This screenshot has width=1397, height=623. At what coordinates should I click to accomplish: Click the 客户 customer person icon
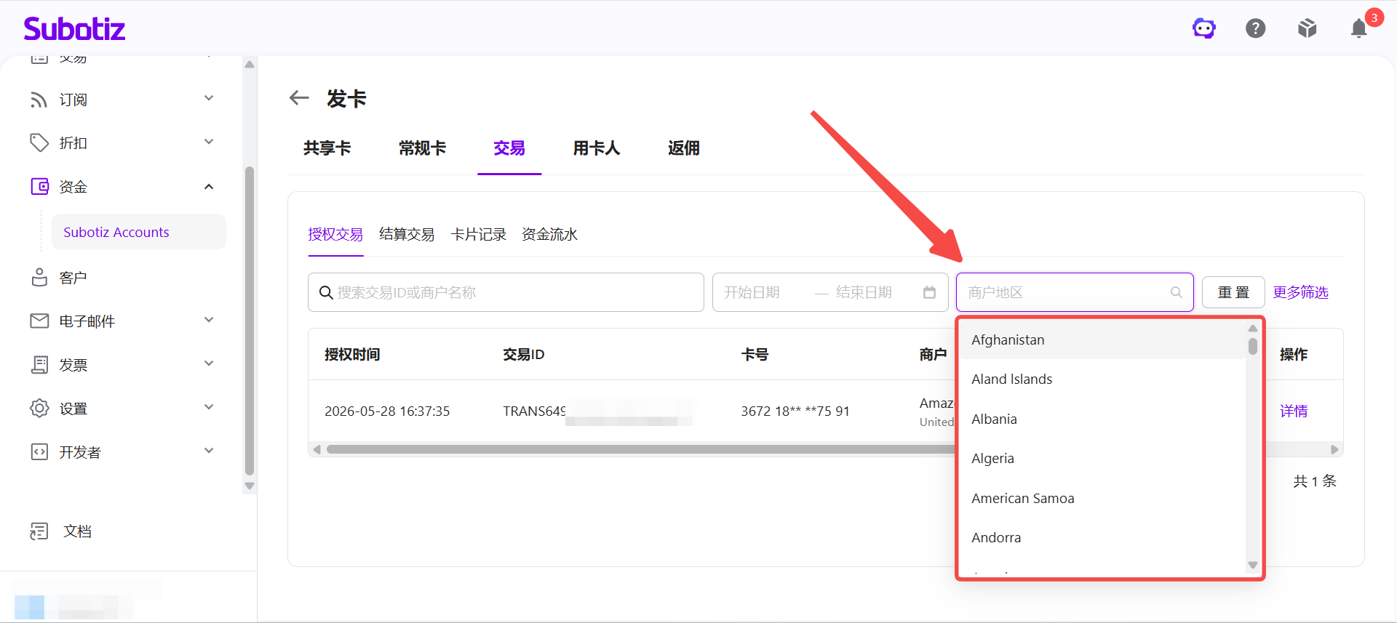(x=39, y=278)
